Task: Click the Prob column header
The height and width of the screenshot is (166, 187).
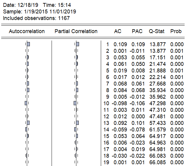Action: pyautogui.click(x=176, y=31)
